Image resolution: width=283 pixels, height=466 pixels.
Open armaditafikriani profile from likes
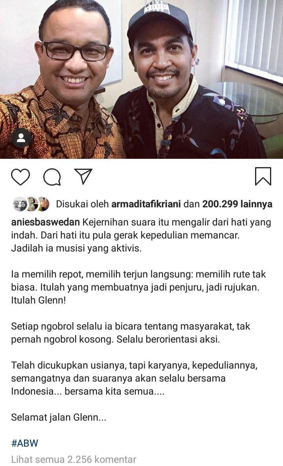click(146, 204)
